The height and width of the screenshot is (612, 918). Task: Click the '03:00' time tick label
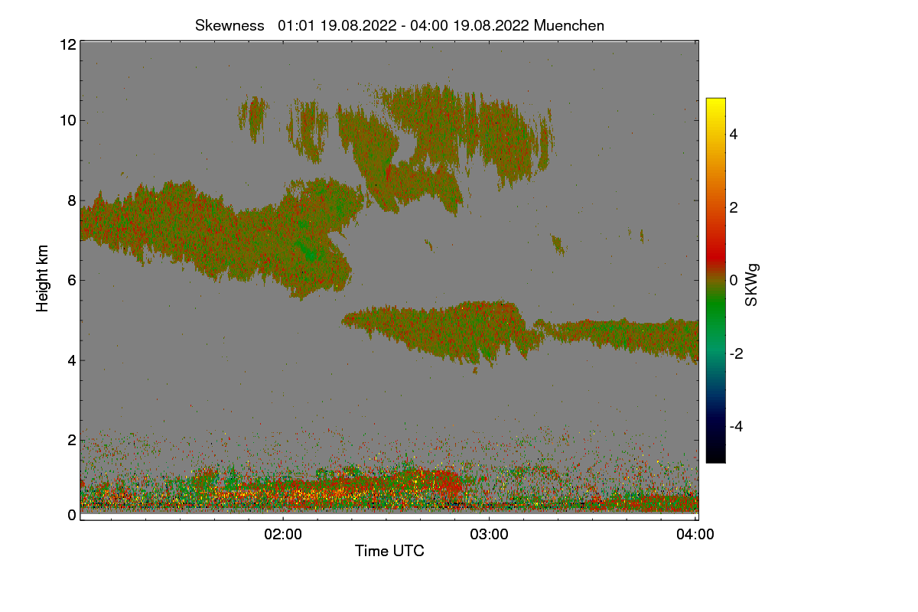tap(490, 535)
